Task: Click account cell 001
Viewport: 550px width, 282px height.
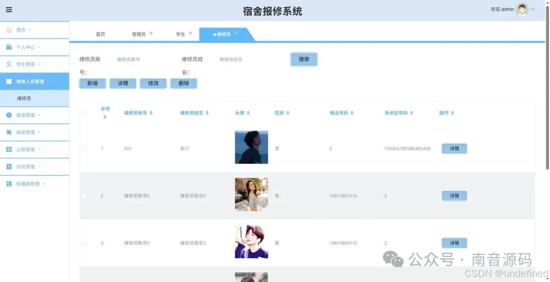Action: click(128, 149)
